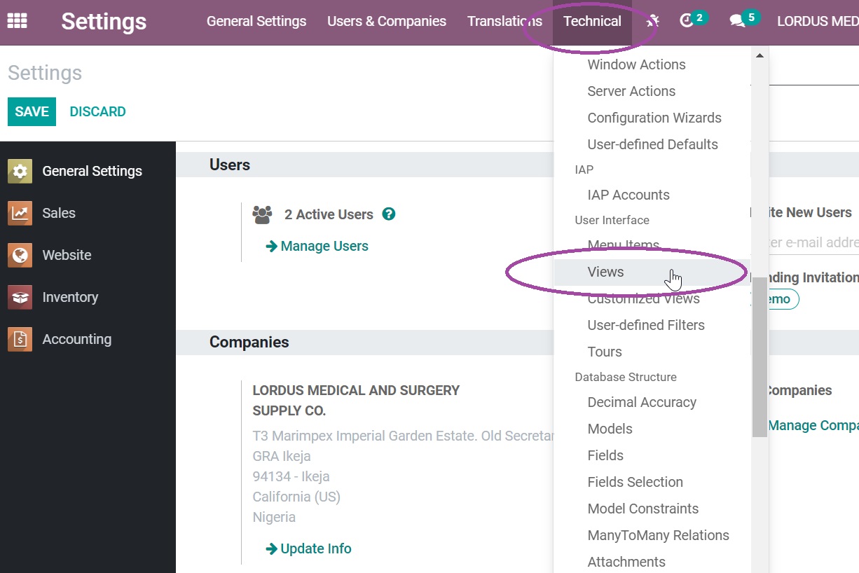Click the help question mark beside Active Users
The width and height of the screenshot is (859, 573).
coord(389,214)
